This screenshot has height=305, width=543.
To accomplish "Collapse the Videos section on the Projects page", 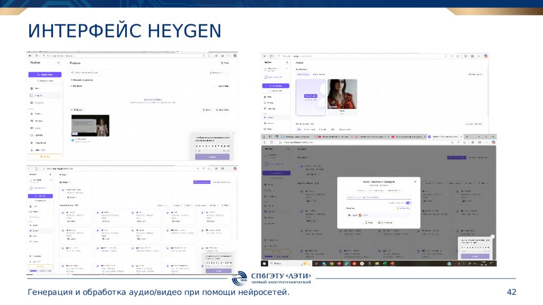I will pyautogui.click(x=76, y=110).
